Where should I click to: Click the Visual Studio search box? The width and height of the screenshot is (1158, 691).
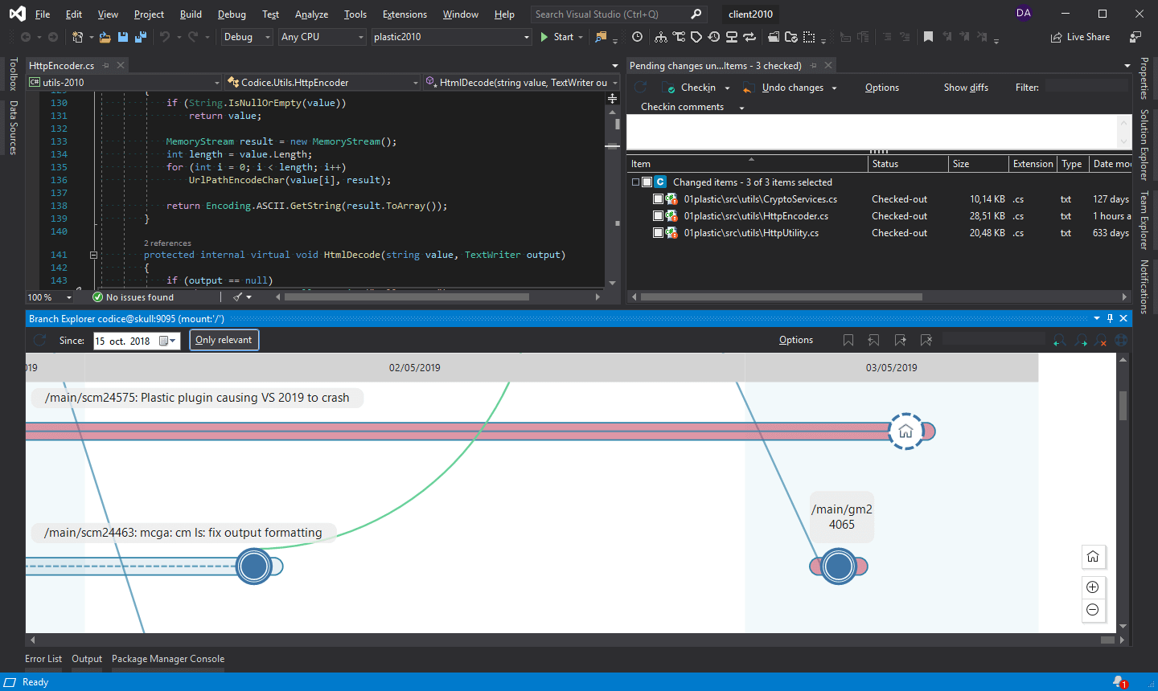pyautogui.click(x=615, y=14)
